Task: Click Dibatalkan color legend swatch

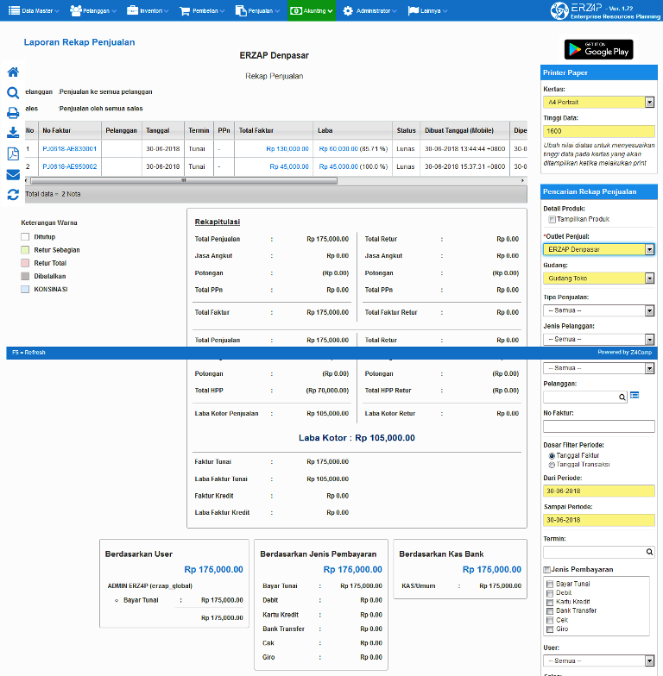Action: pyautogui.click(x=25, y=276)
